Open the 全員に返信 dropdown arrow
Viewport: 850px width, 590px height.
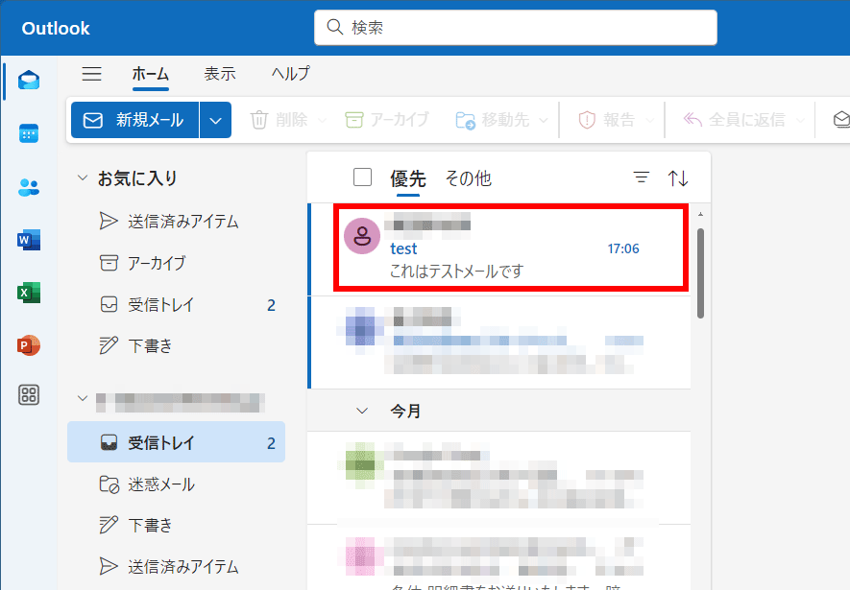800,120
